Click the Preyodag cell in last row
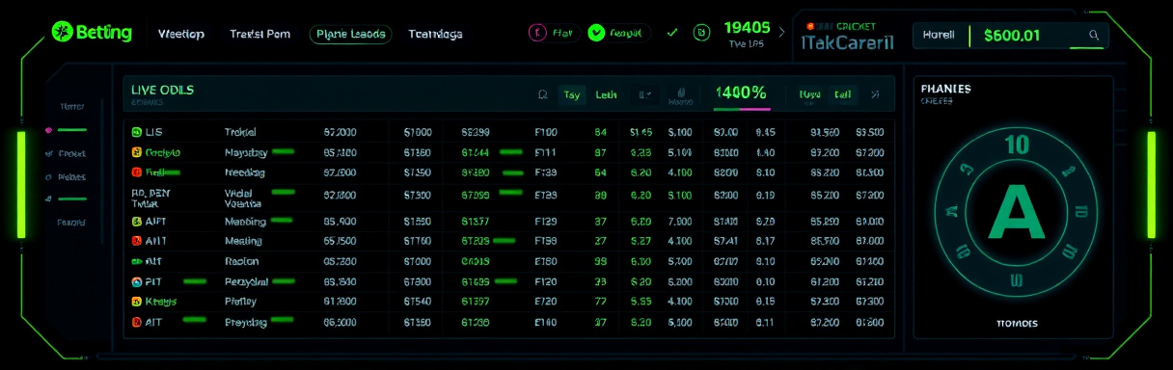The width and height of the screenshot is (1173, 370). (x=245, y=322)
